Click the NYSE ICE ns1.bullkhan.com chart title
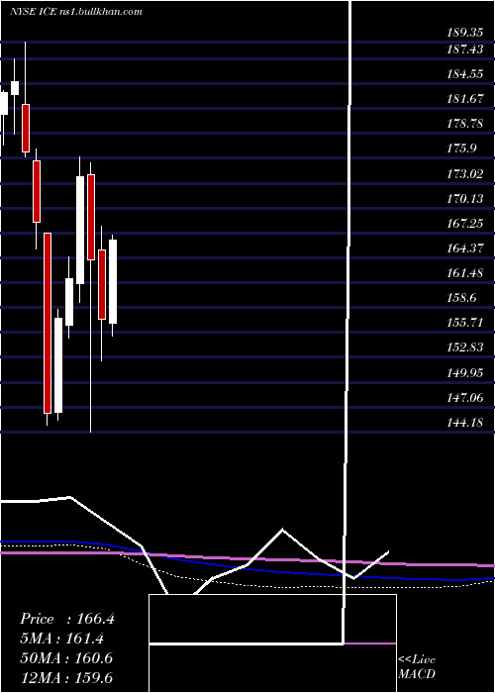This screenshot has height=693, width=495. click(76, 12)
